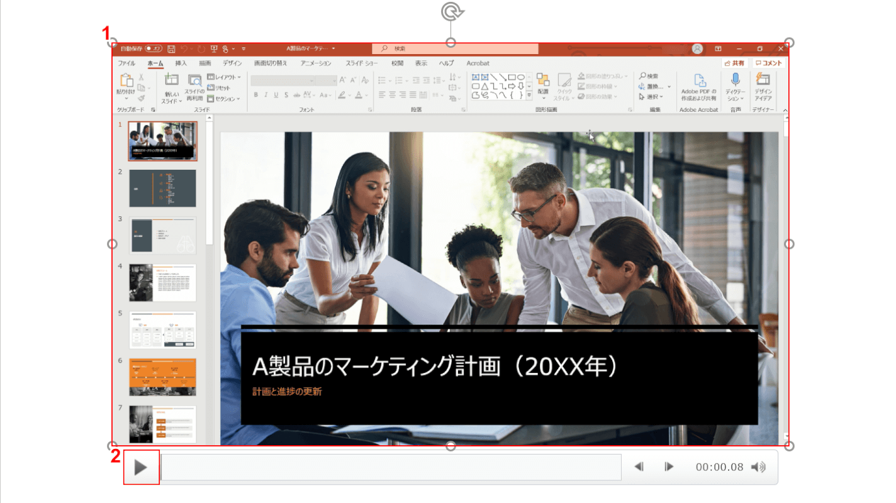Open the file name dropdown in title bar
The width and height of the screenshot is (896, 503).
click(333, 48)
